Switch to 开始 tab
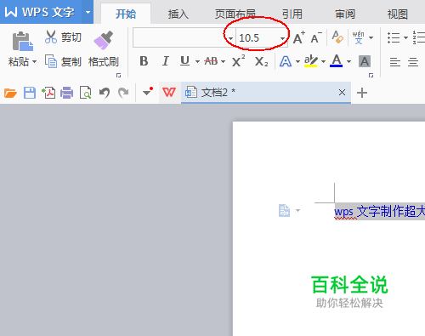Screen dimensions: 425x336 126,14
